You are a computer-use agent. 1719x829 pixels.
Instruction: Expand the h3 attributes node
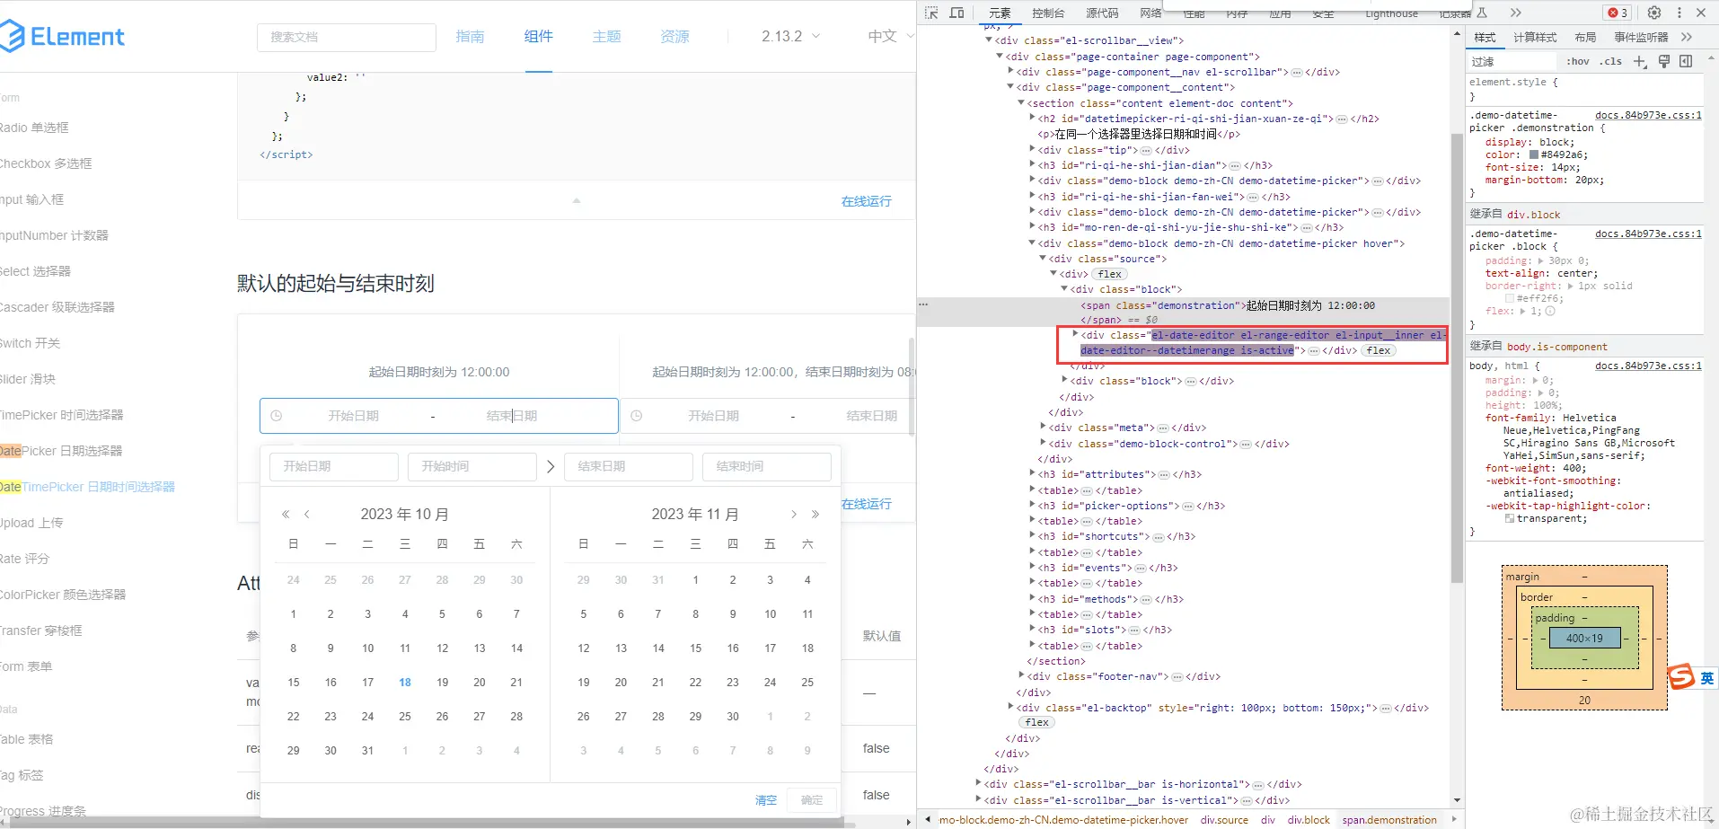[1032, 474]
